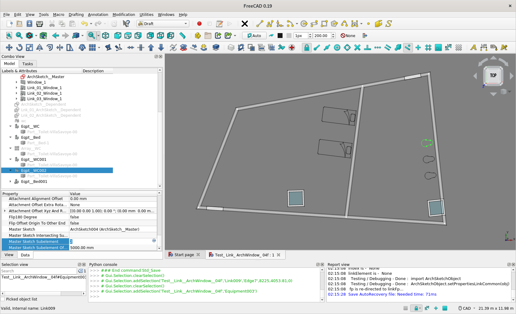The image size is (516, 314).
Task: Select the Draft Rectangle tool
Action: [x=323, y=24]
